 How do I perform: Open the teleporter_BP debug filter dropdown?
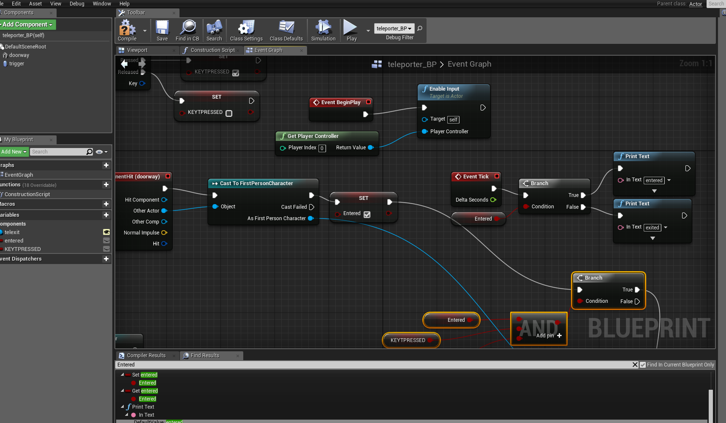[x=394, y=29]
